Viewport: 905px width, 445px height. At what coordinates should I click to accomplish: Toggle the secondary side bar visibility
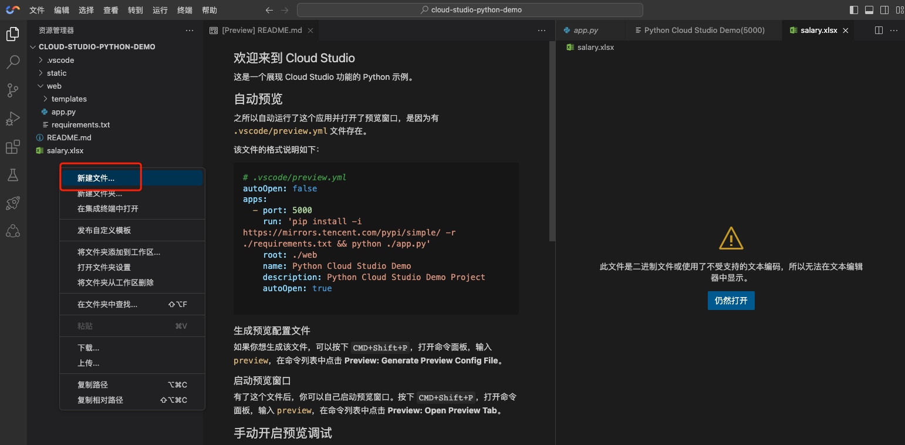(x=883, y=10)
